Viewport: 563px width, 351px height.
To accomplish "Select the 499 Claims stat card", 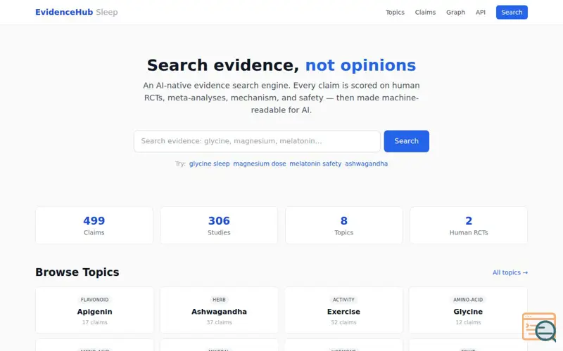I will pyautogui.click(x=94, y=225).
